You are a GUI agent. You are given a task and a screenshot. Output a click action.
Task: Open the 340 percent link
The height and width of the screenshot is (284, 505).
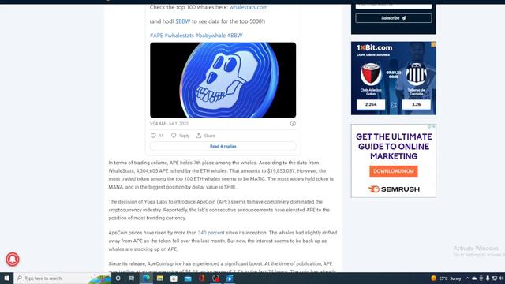click(211, 233)
